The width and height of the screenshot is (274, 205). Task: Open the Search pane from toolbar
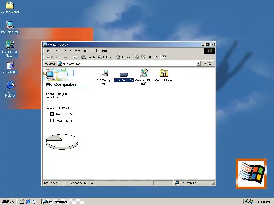point(88,57)
